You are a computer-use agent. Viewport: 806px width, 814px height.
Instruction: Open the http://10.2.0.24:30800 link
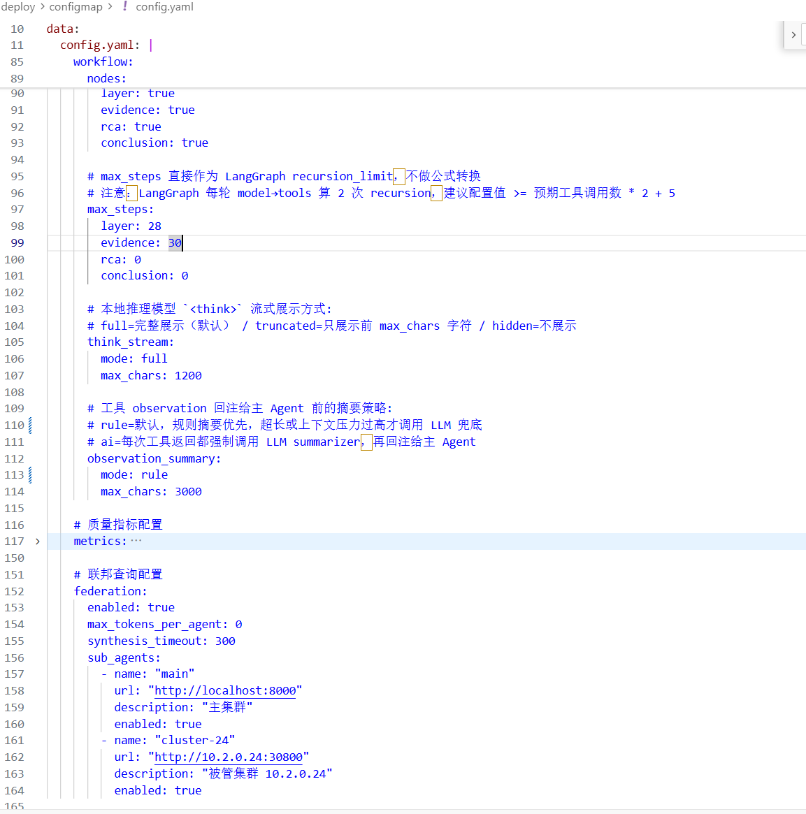click(x=229, y=757)
